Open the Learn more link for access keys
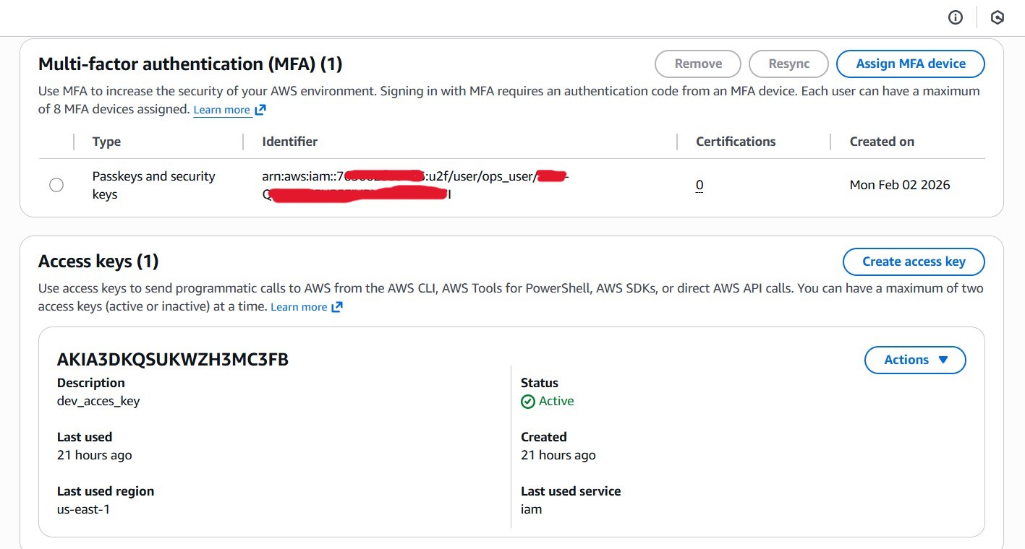 tap(299, 307)
